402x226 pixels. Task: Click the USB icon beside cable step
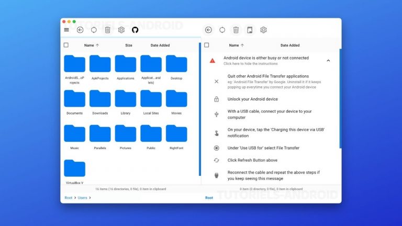pyautogui.click(x=216, y=114)
